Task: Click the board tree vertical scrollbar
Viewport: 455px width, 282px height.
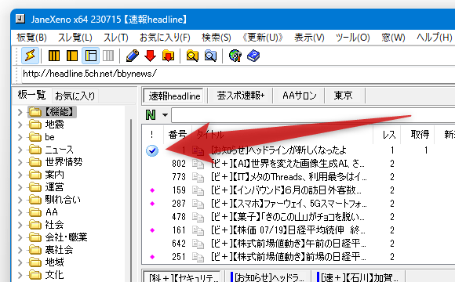Action: pos(131,200)
